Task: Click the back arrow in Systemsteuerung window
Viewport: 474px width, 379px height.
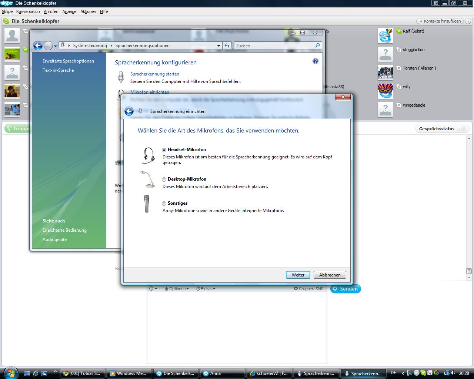Action: click(38, 46)
